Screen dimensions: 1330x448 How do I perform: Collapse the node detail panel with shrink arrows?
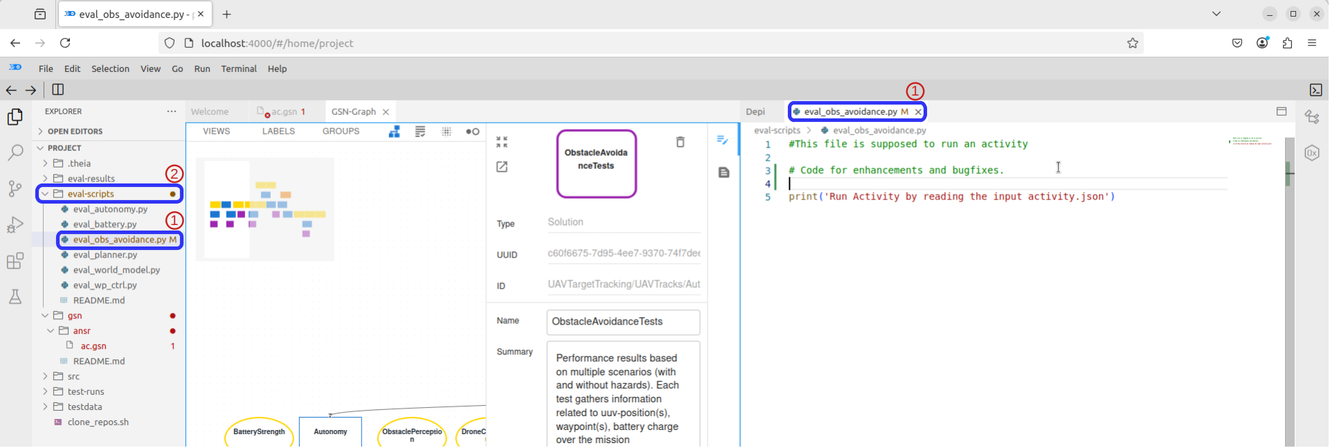pyautogui.click(x=502, y=142)
